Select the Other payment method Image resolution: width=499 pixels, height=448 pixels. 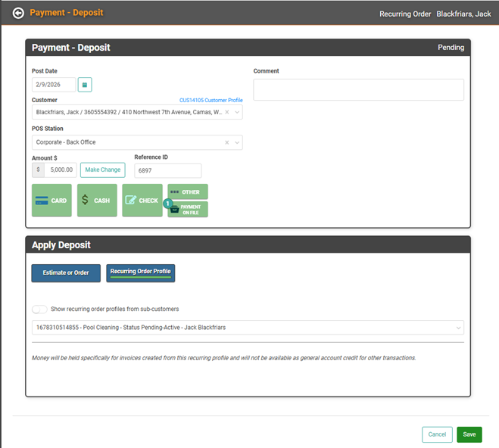coord(188,192)
